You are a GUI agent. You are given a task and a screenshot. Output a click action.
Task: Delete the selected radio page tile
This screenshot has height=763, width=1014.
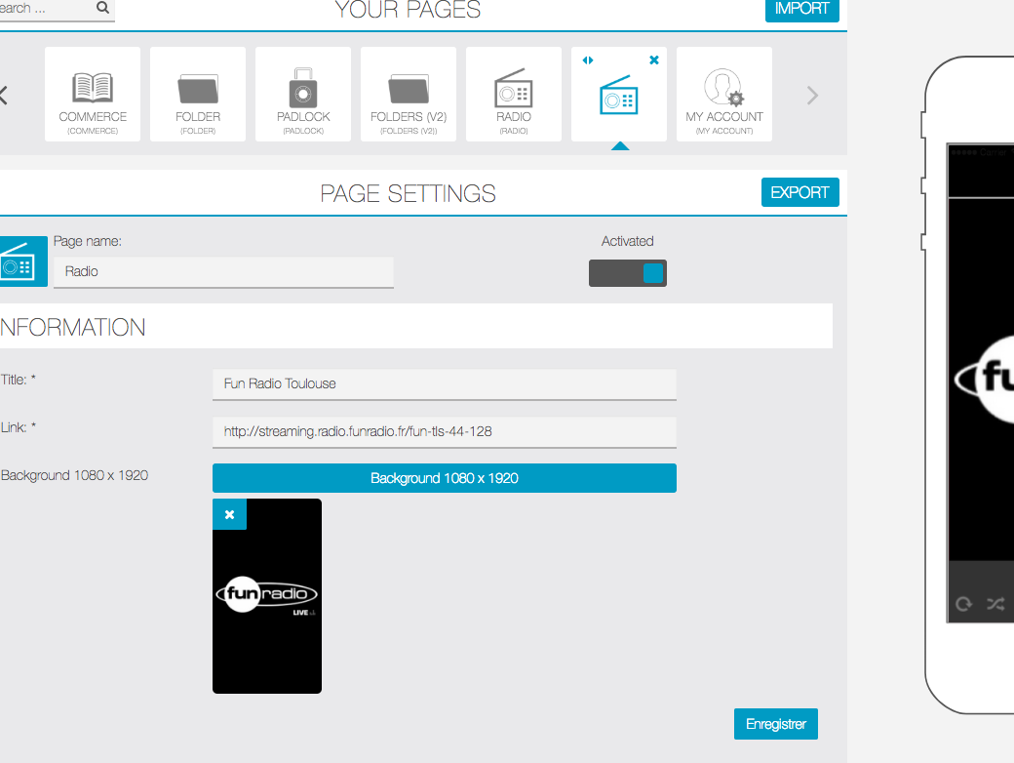click(653, 60)
